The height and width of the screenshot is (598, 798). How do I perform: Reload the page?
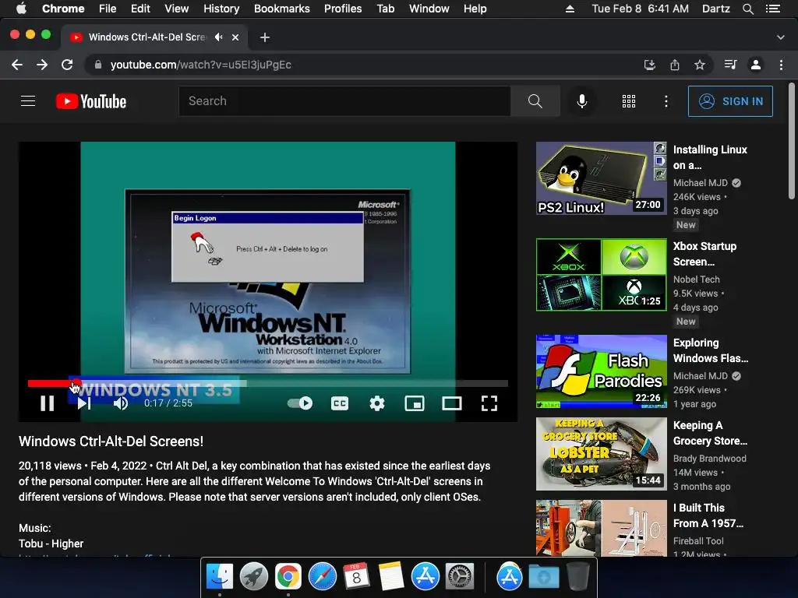click(x=67, y=65)
